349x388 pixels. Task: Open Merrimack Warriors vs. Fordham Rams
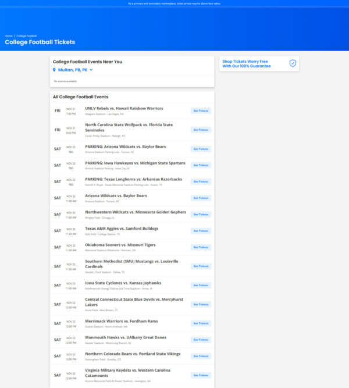tap(122, 321)
